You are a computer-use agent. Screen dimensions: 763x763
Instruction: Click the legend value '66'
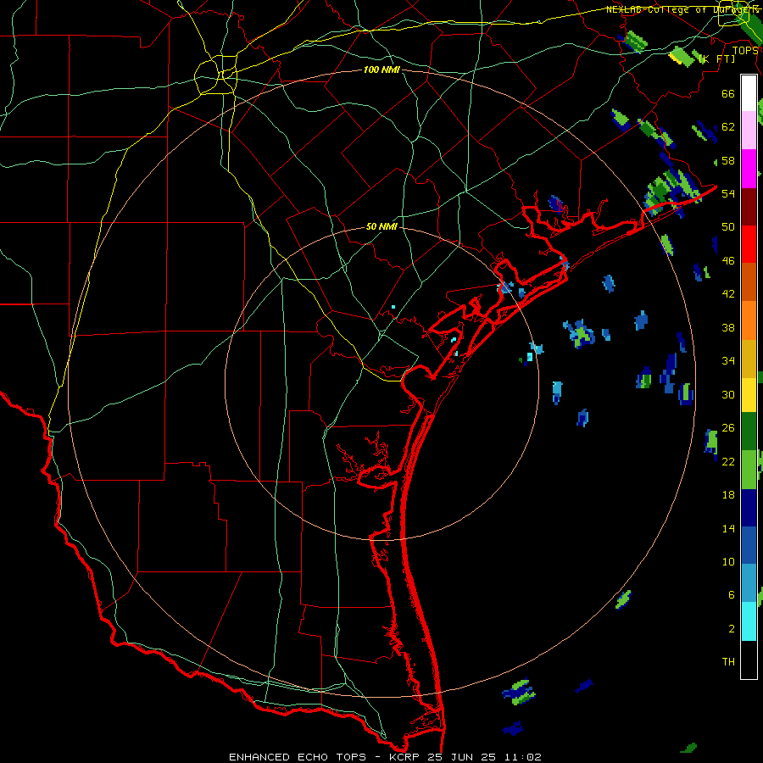(x=728, y=93)
